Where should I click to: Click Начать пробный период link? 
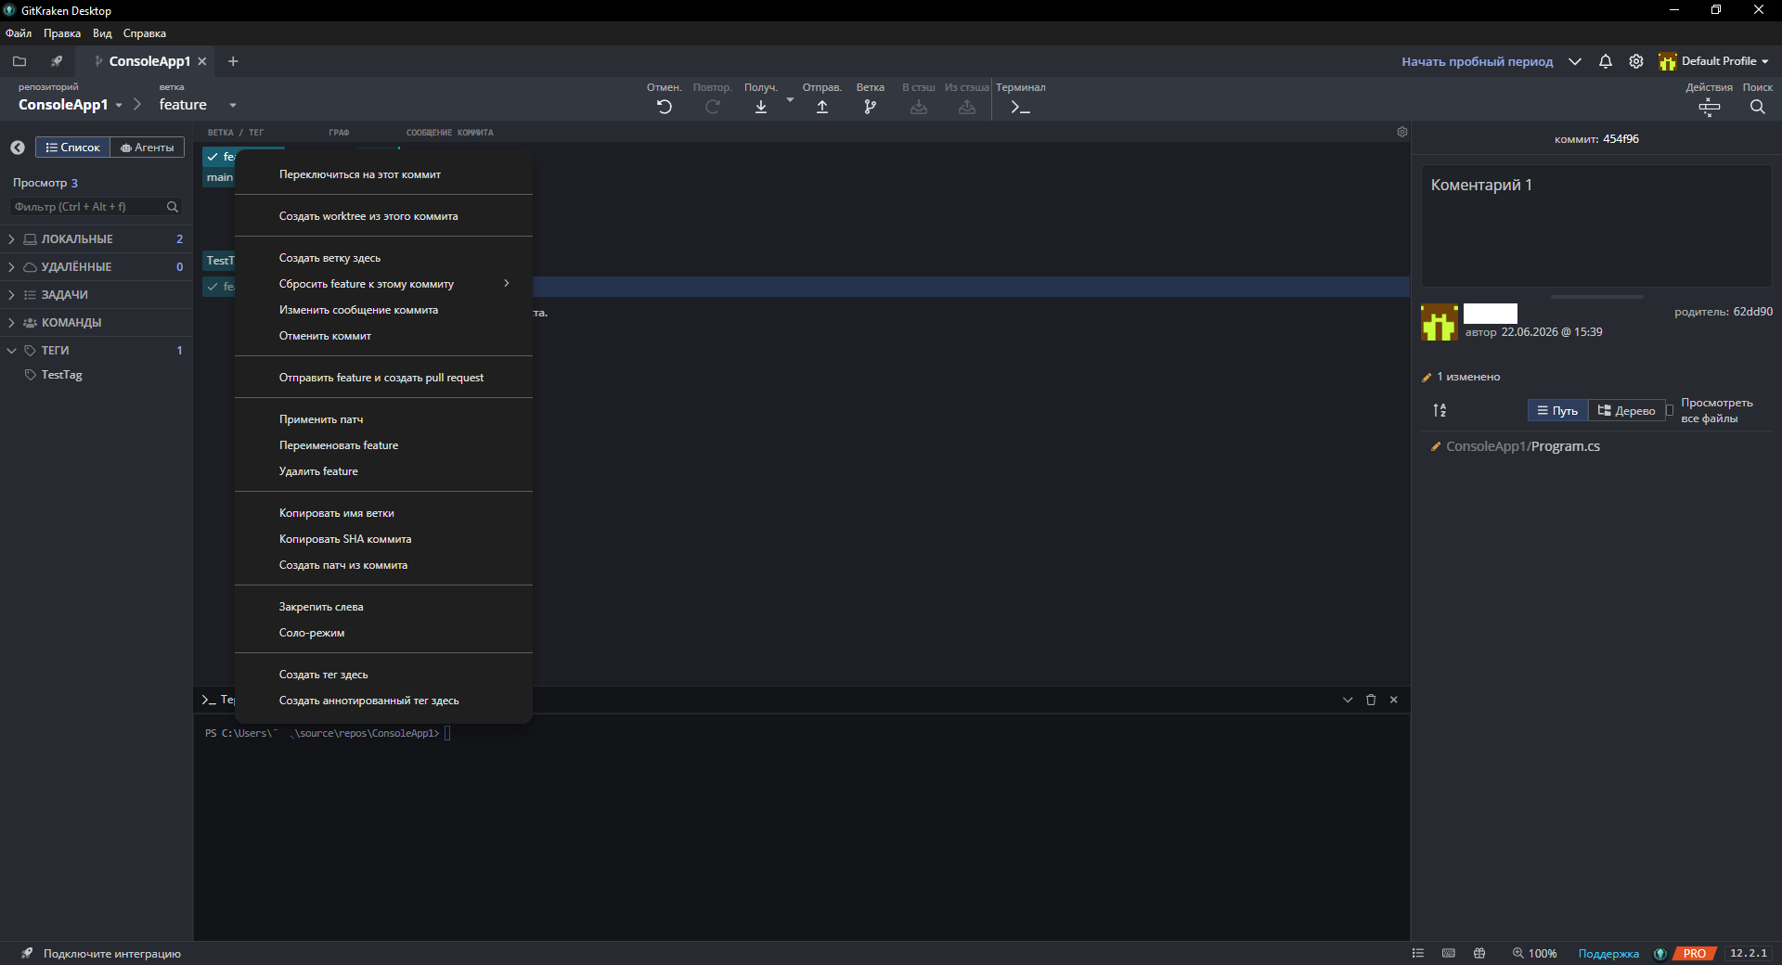click(1477, 61)
